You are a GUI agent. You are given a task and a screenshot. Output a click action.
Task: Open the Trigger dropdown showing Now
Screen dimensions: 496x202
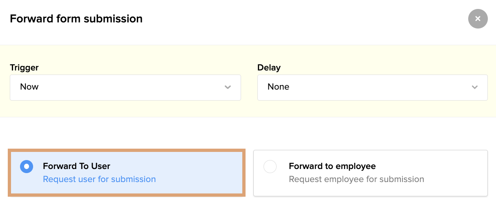click(x=125, y=87)
